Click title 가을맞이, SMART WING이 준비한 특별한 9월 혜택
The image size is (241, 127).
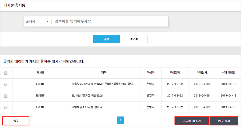point(102,84)
